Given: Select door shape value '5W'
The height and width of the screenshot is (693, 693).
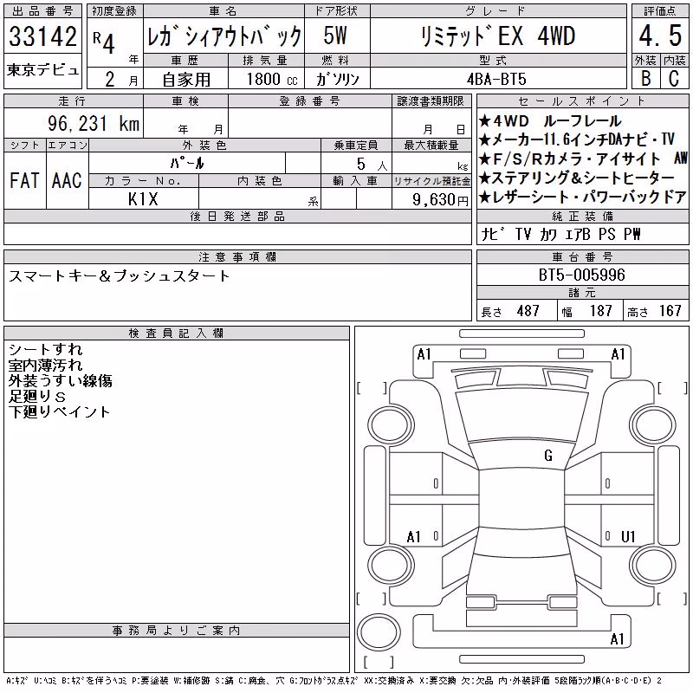Looking at the screenshot, I should coord(335,36).
